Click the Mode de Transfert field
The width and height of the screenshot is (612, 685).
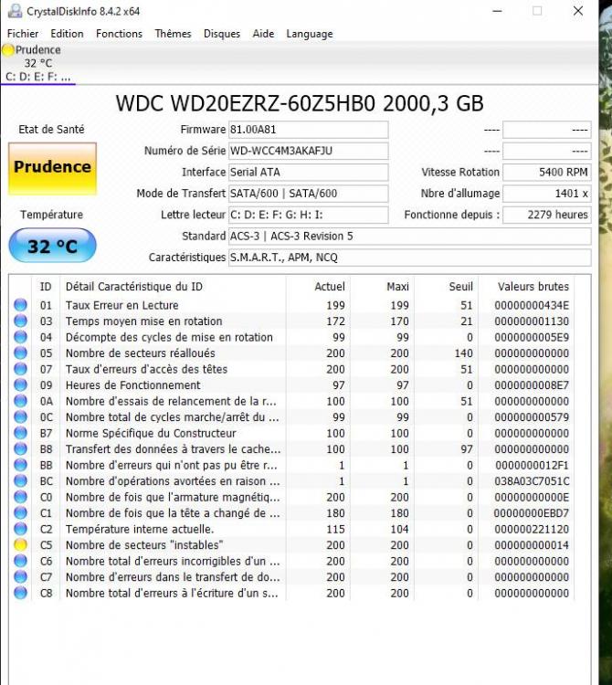click(x=308, y=194)
